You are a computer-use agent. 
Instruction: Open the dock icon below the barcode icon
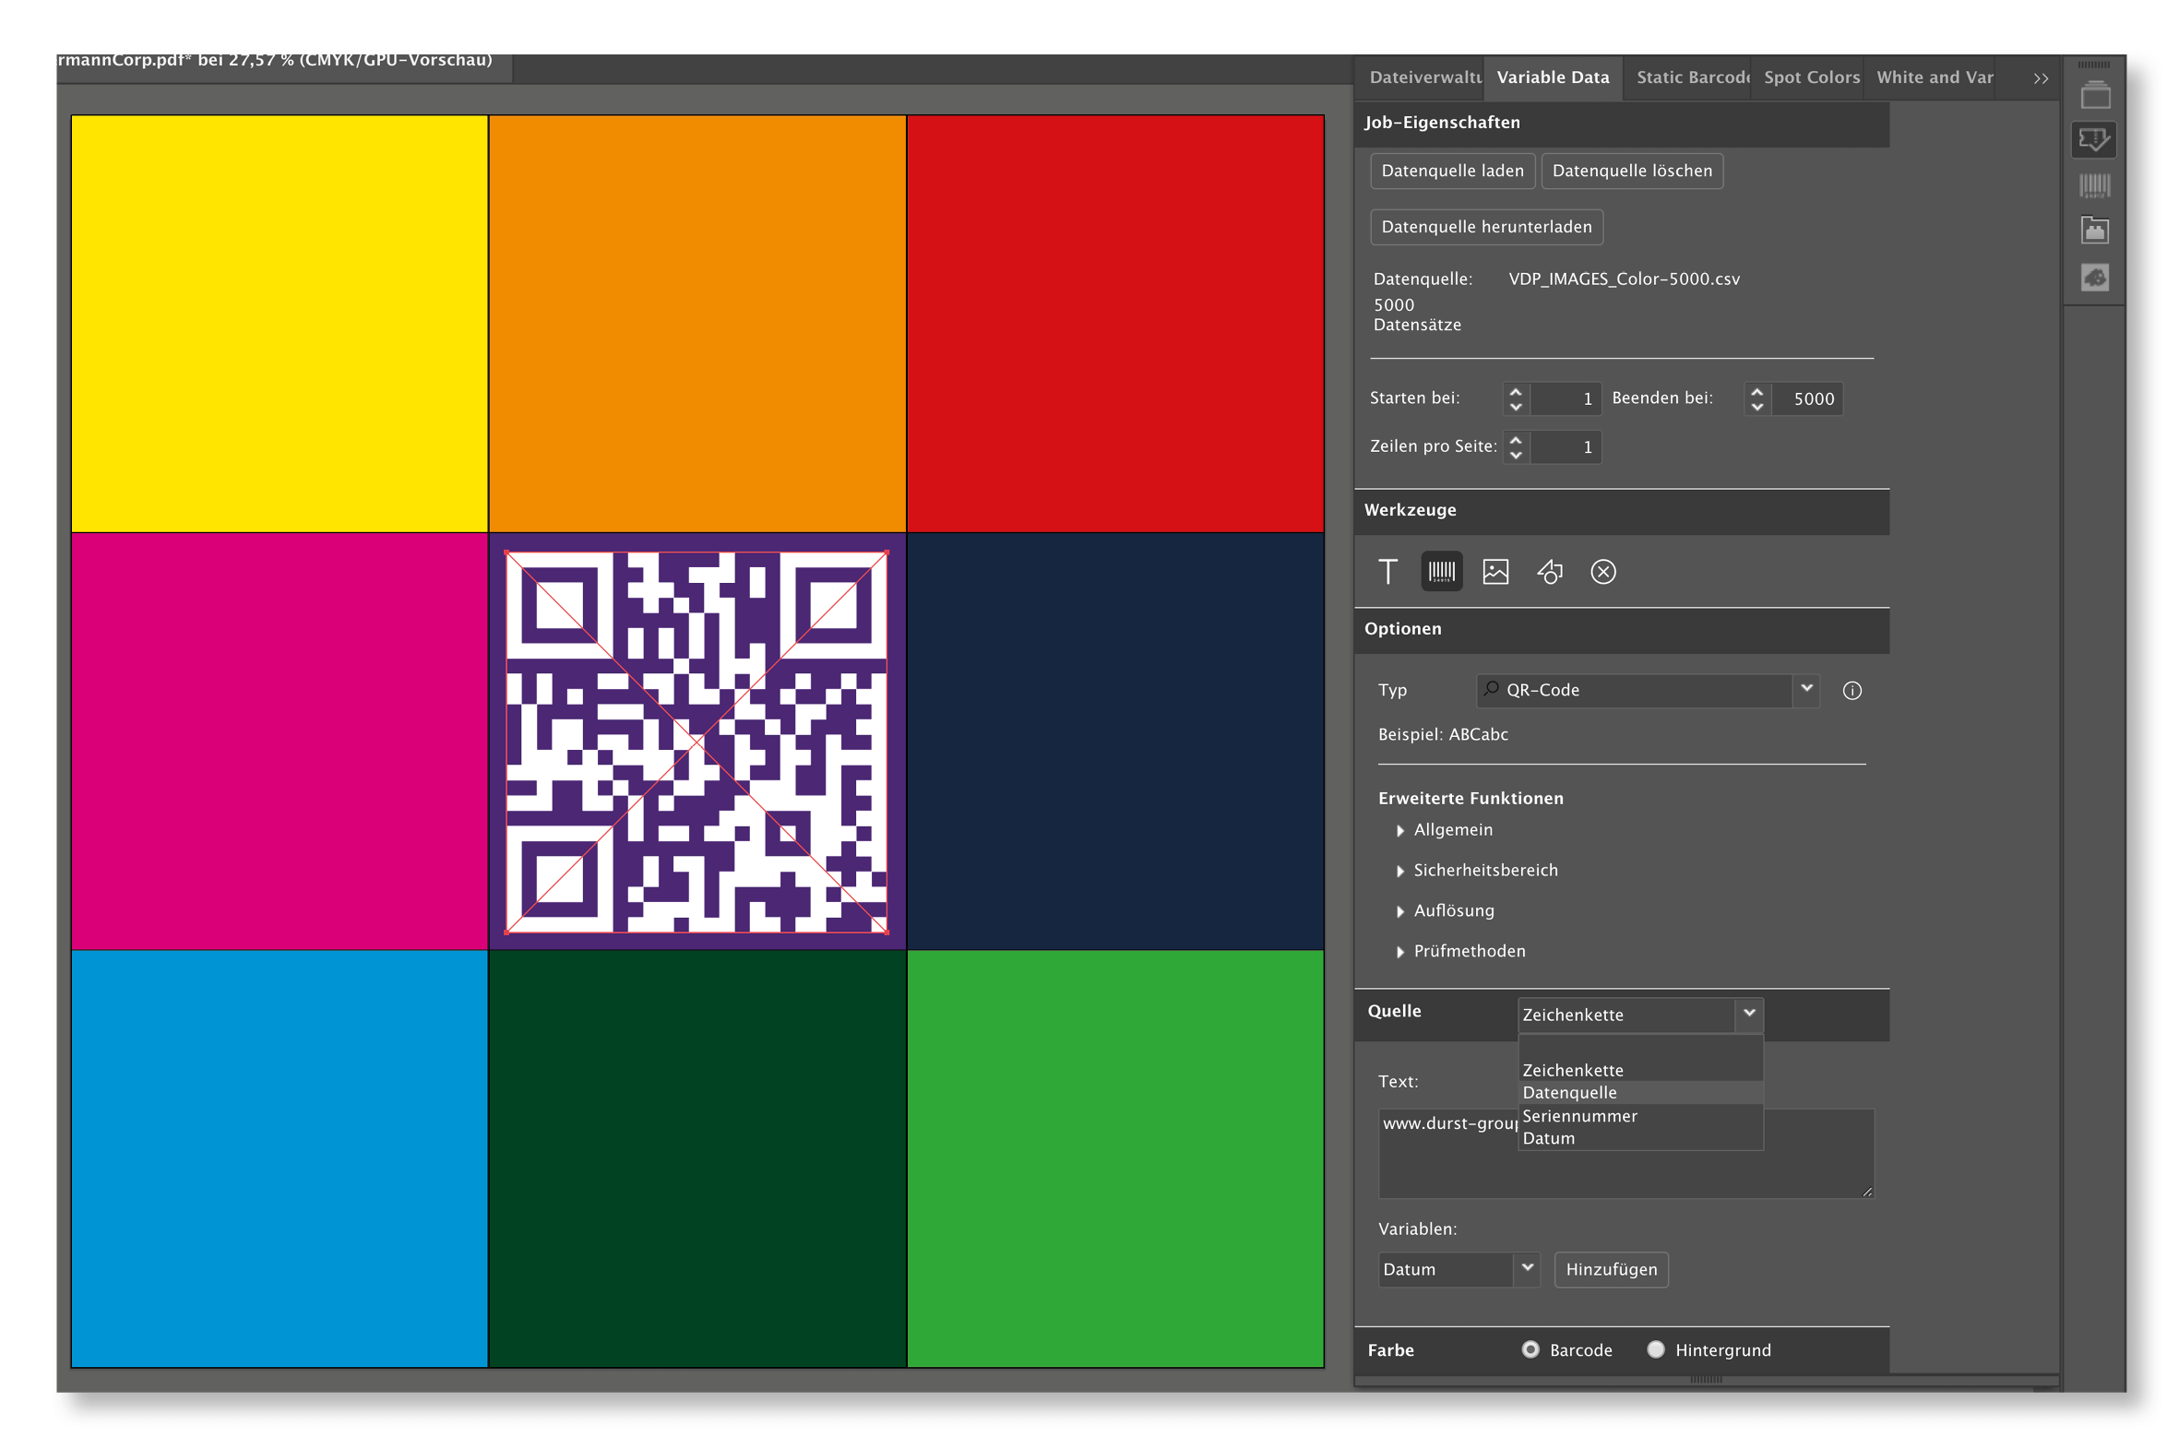pos(2094,230)
